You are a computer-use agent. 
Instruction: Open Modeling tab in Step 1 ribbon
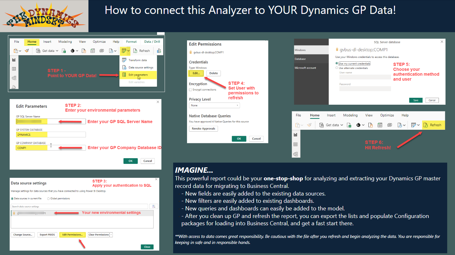point(65,41)
